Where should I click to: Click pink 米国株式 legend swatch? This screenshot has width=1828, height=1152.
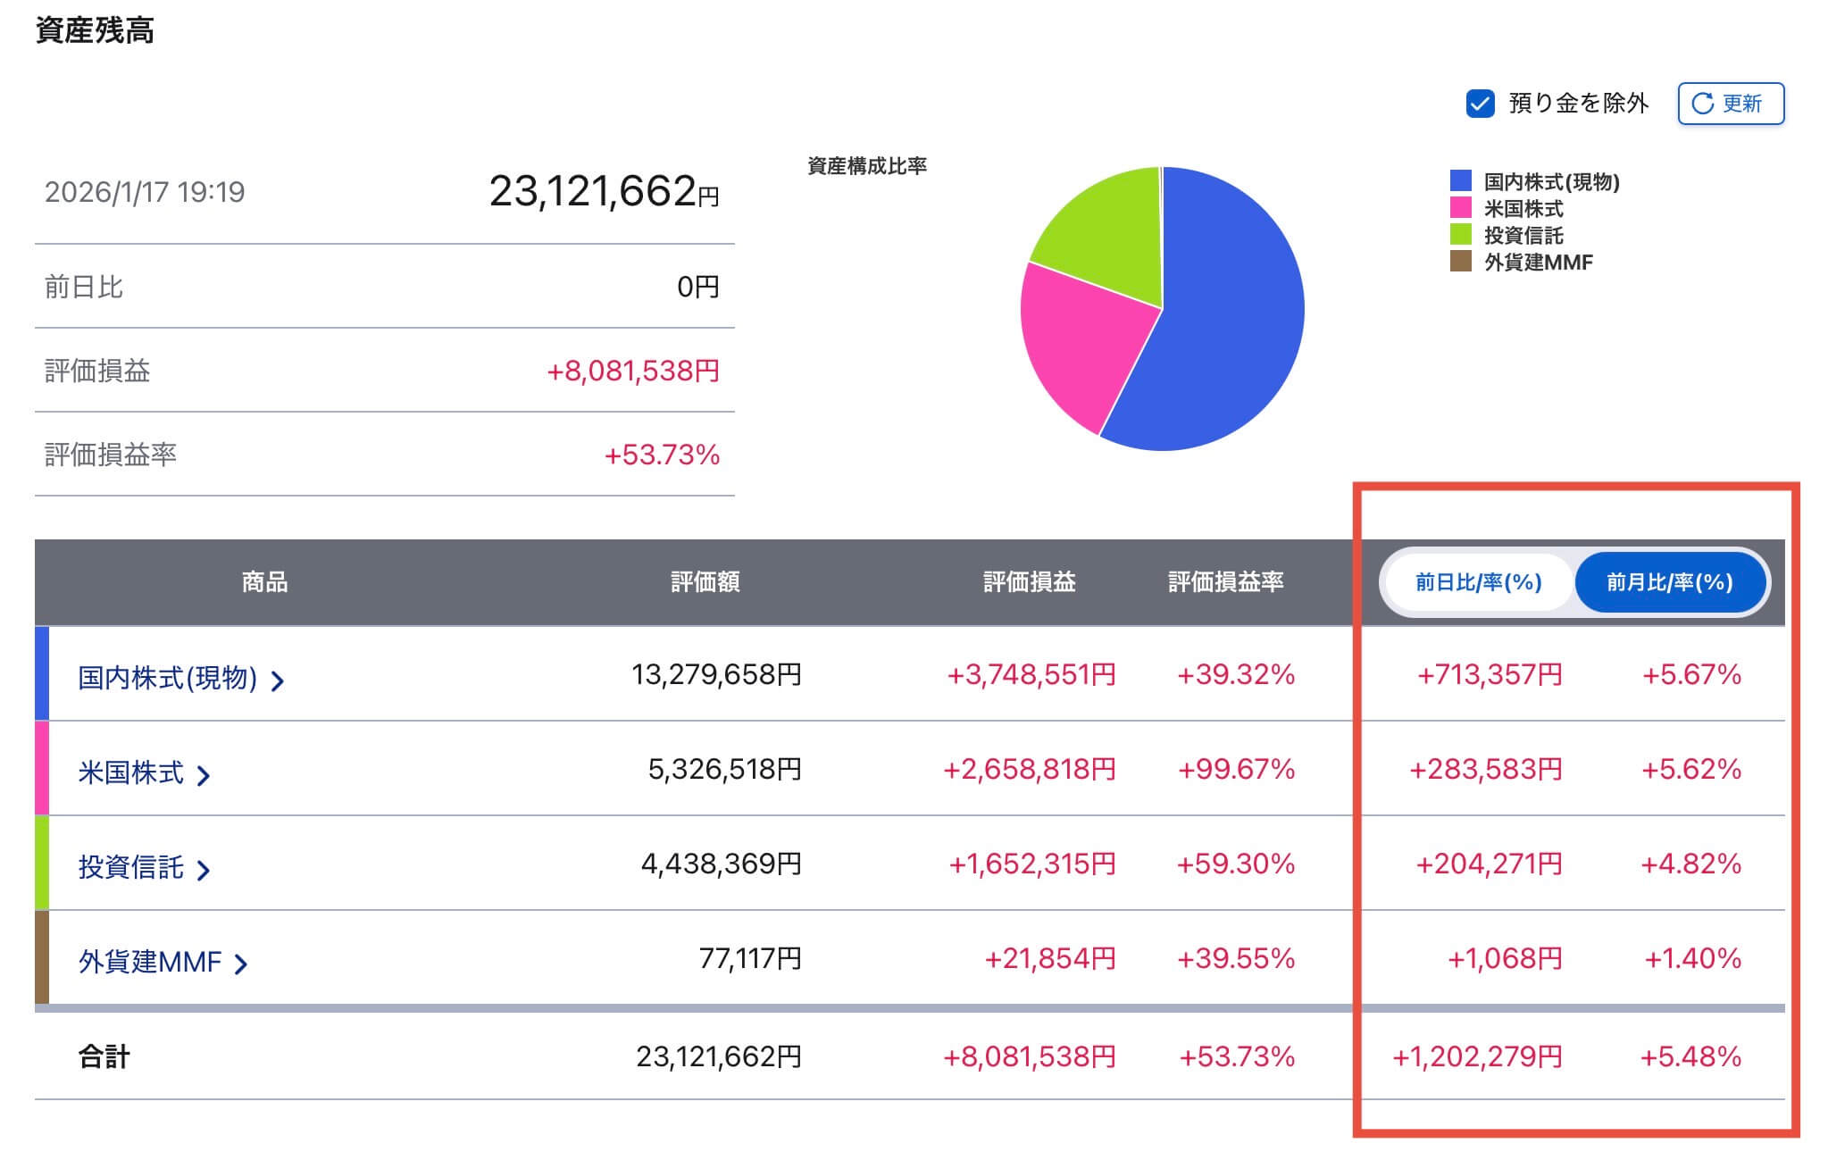click(x=1460, y=208)
